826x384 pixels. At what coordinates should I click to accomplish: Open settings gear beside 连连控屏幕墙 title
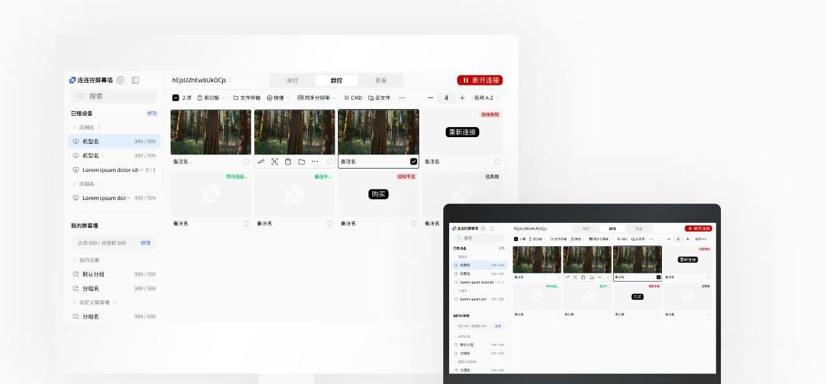120,80
